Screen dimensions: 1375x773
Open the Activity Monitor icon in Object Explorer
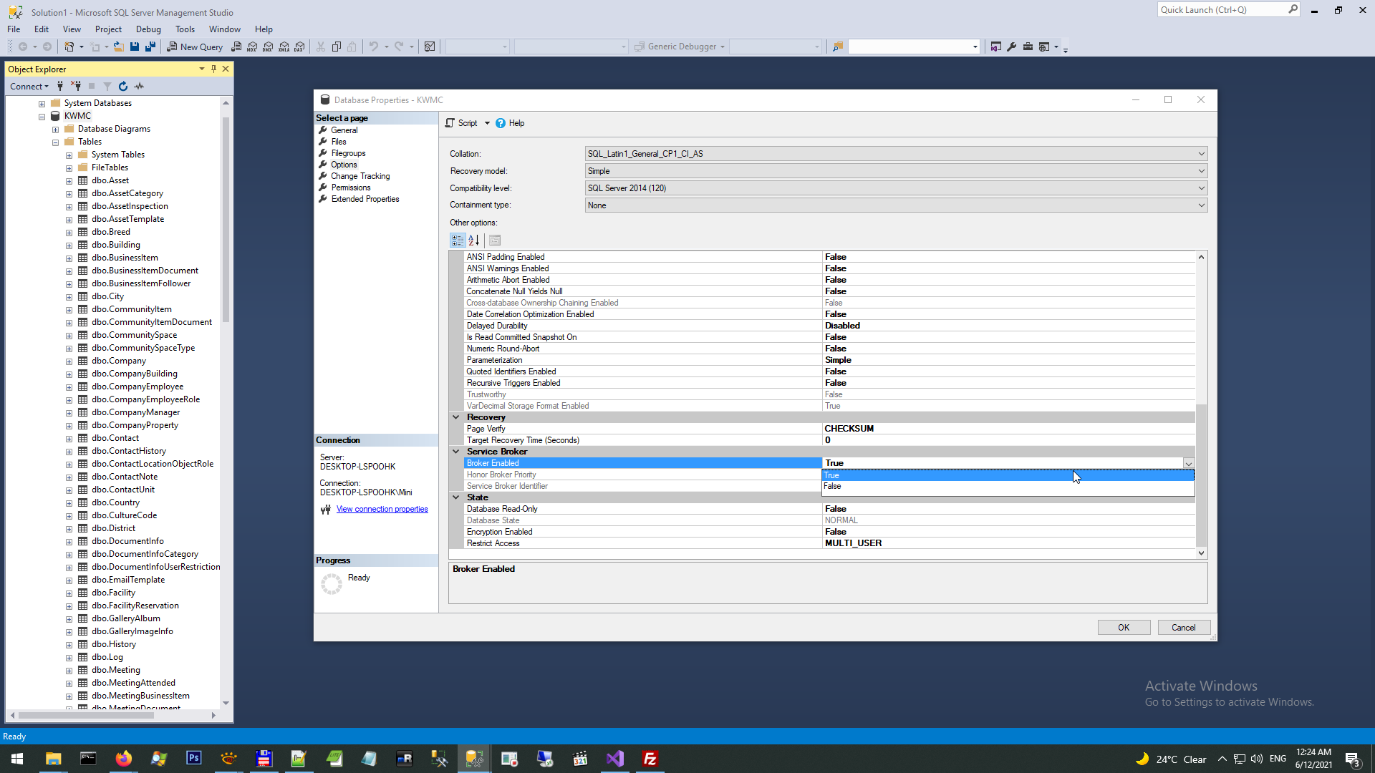tap(140, 87)
